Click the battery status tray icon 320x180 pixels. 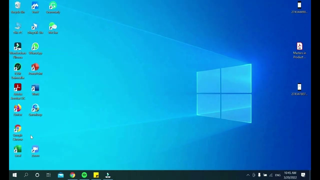(x=265, y=175)
